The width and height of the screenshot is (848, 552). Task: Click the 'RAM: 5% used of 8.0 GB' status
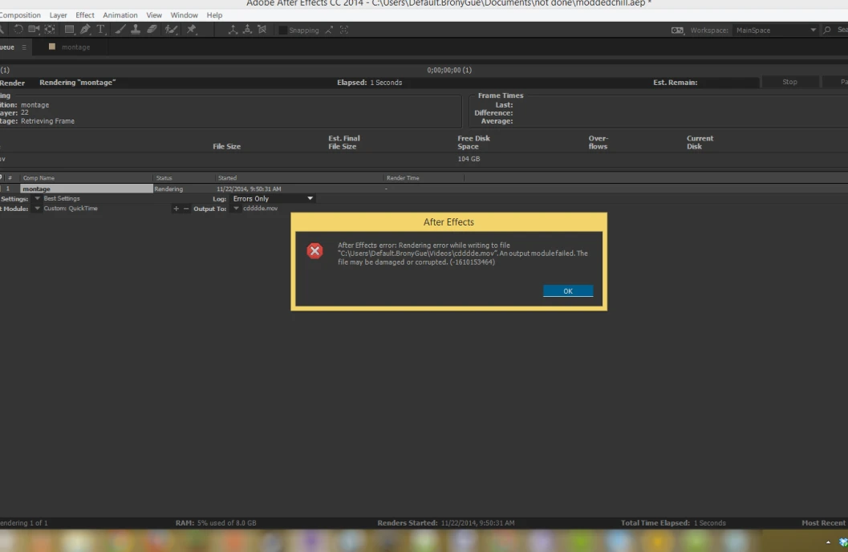tap(216, 523)
